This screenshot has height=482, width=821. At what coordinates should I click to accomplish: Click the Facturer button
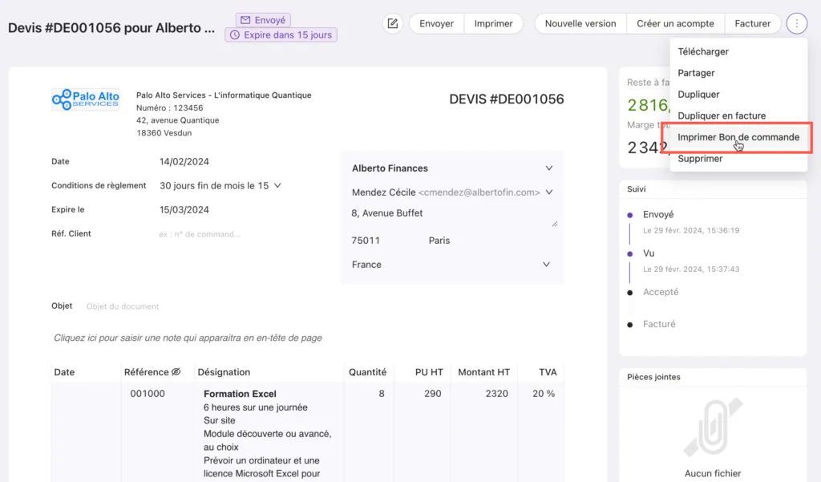click(x=752, y=23)
